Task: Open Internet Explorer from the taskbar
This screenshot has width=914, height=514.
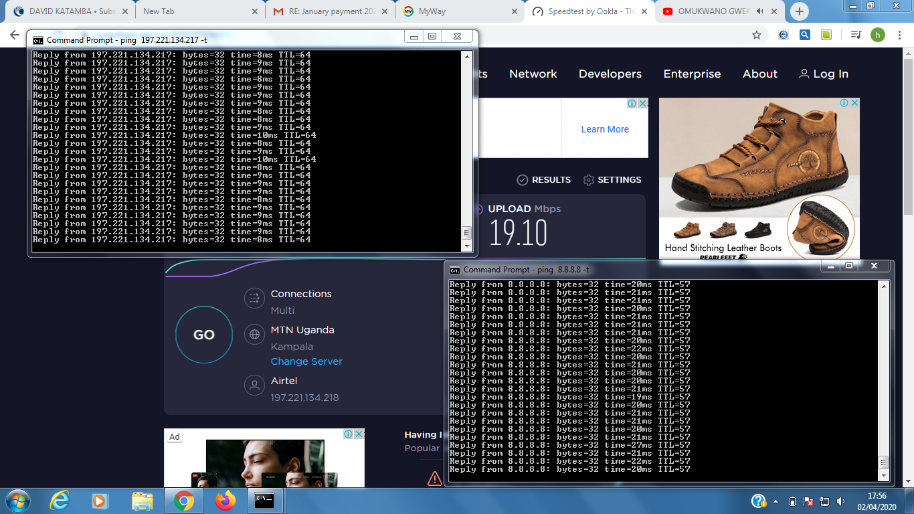Action: tap(60, 500)
